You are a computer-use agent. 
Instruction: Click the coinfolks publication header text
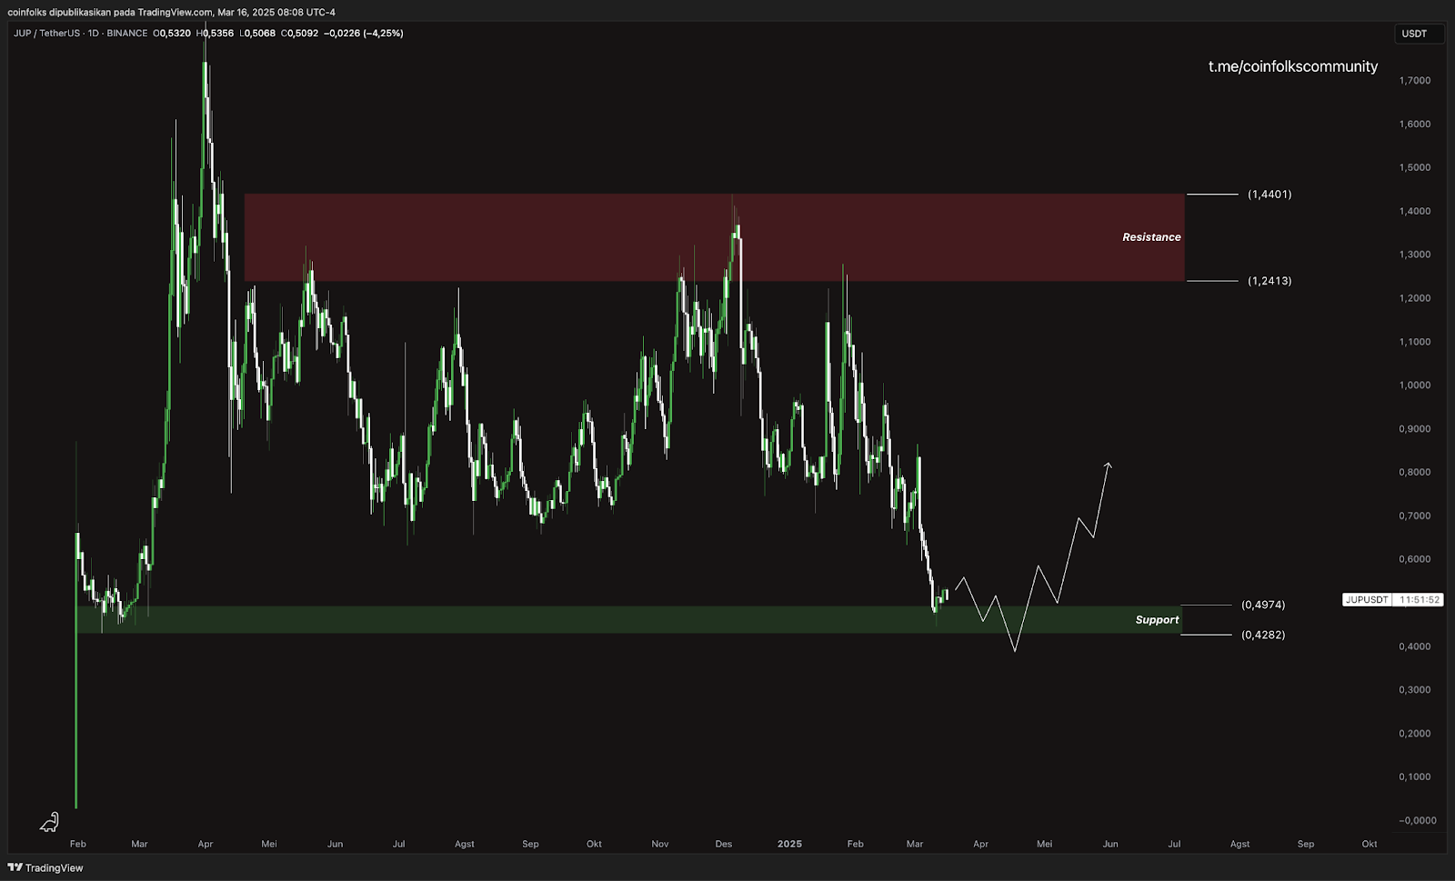[171, 12]
